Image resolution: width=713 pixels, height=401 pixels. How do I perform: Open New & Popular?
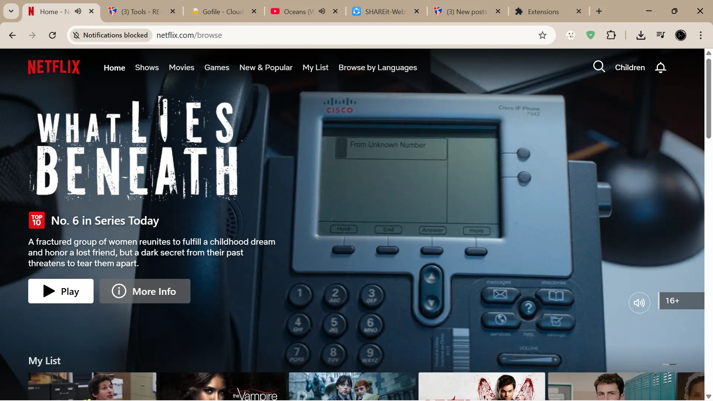(266, 68)
